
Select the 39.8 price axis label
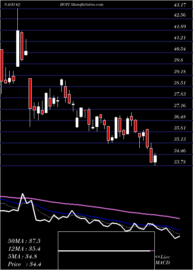click(x=178, y=60)
